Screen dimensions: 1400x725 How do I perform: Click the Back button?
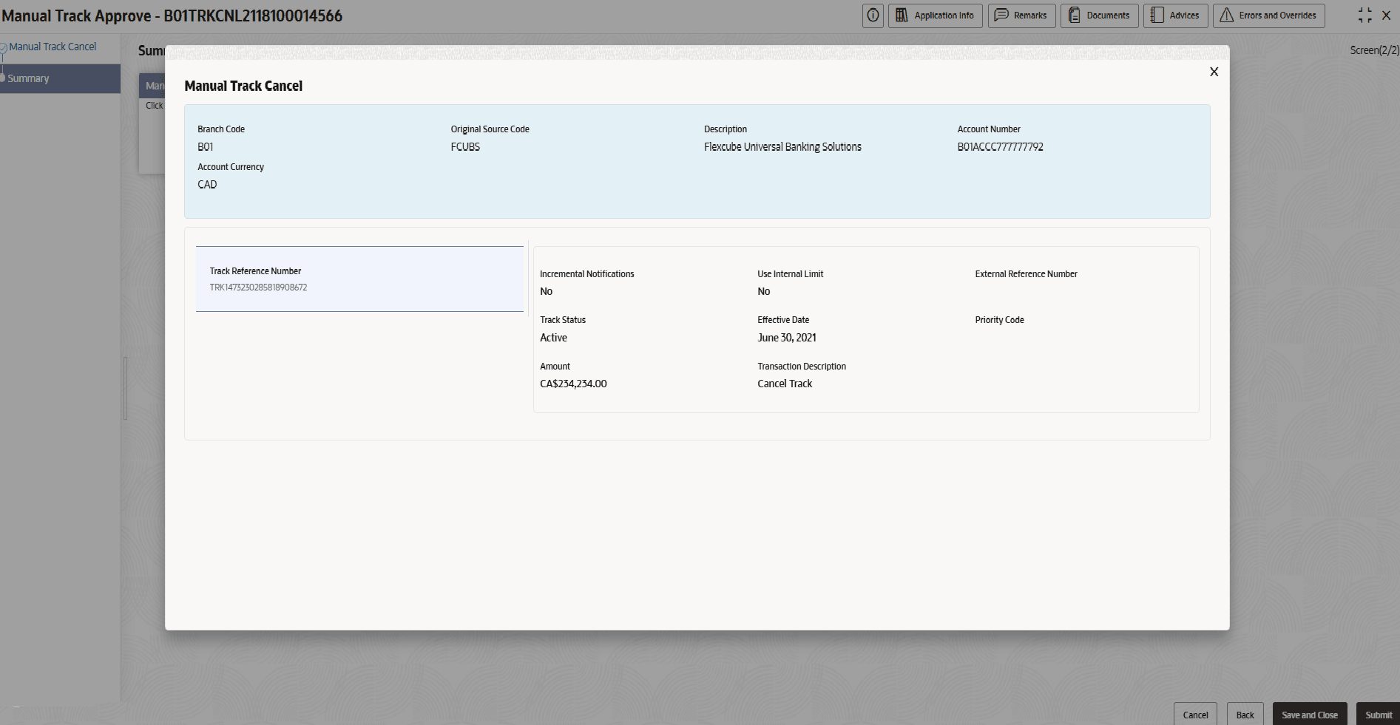coord(1245,715)
